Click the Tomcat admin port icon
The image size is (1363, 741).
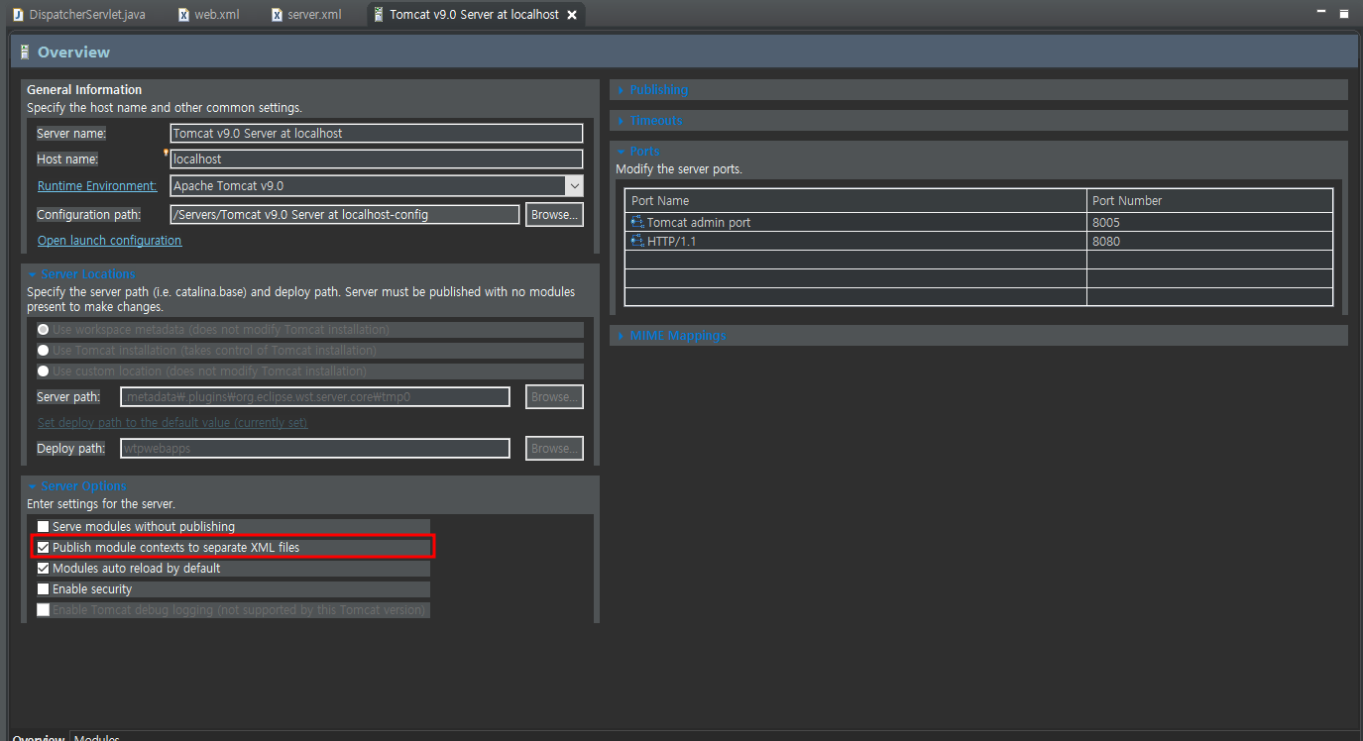[636, 222]
